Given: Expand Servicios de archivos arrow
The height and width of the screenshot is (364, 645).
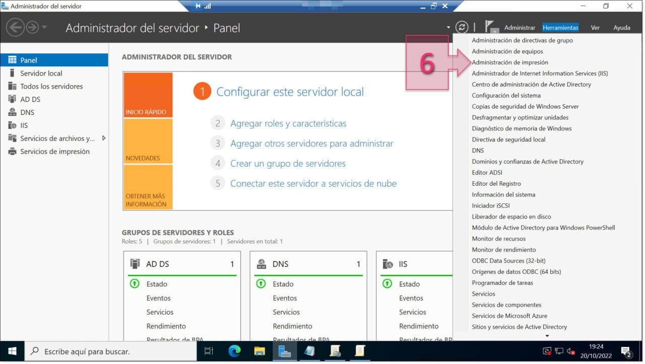Looking at the screenshot, I should (104, 138).
